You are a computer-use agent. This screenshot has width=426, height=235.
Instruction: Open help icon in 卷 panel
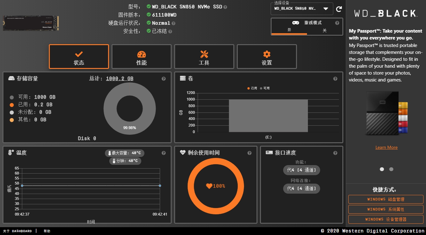(x=335, y=79)
